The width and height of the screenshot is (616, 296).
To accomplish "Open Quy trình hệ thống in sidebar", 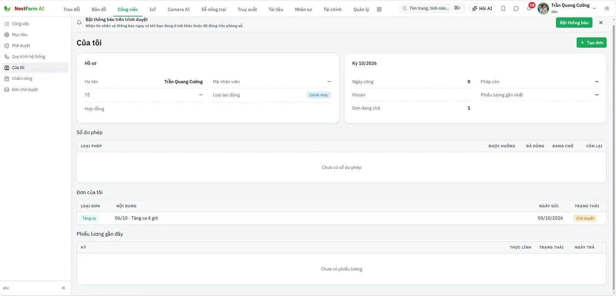I will coord(35,57).
